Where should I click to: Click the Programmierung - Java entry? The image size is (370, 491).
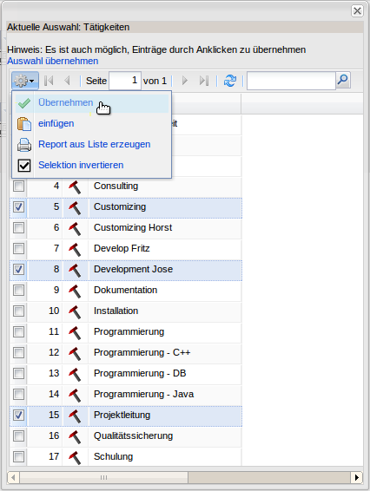[143, 394]
